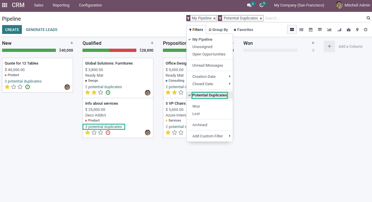Screen dimensions: 372x202
Task: Open the apps grid menu icon
Action: click(5, 5)
